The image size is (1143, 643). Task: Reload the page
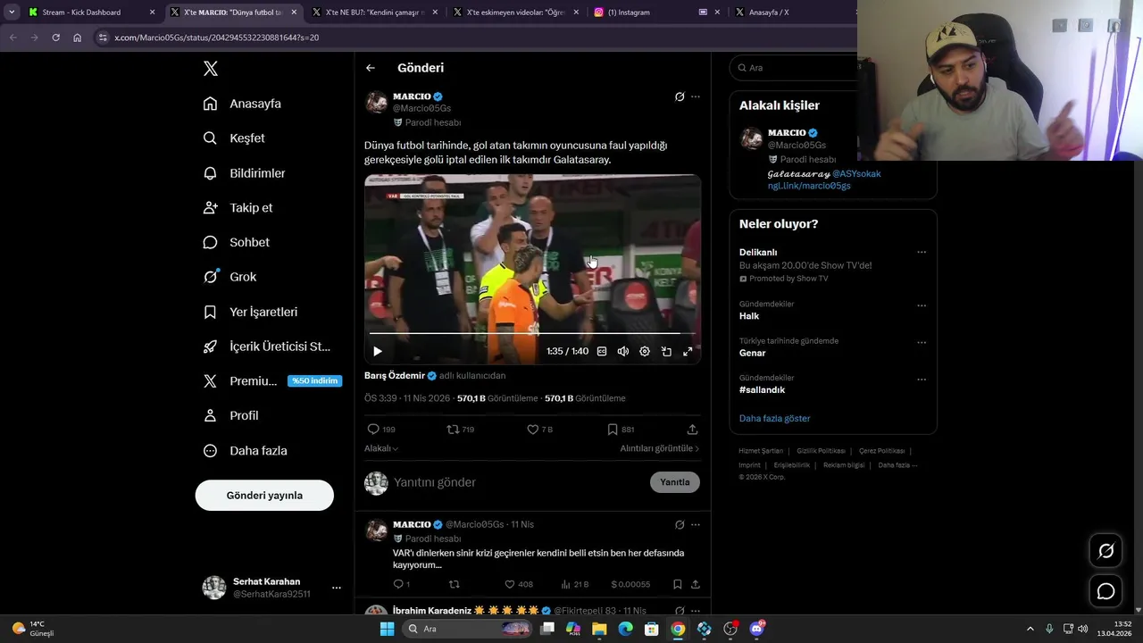[x=55, y=38]
